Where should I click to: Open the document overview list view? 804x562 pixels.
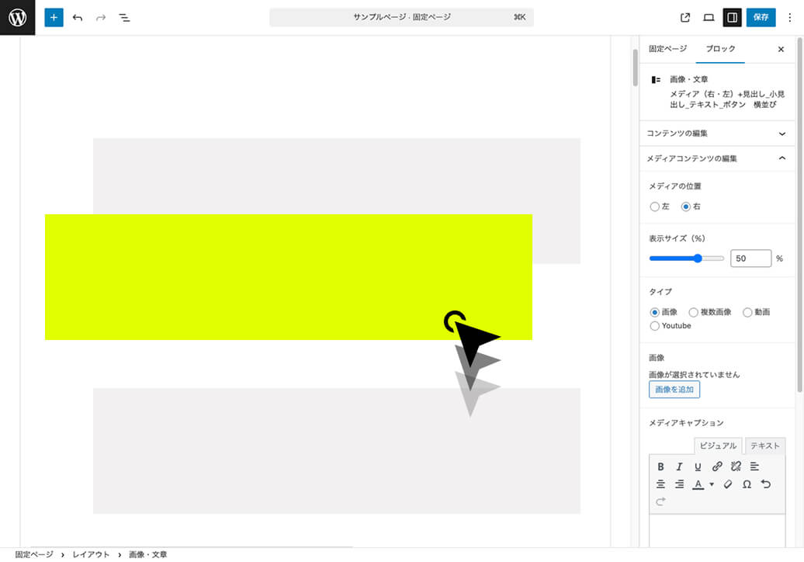coord(124,17)
